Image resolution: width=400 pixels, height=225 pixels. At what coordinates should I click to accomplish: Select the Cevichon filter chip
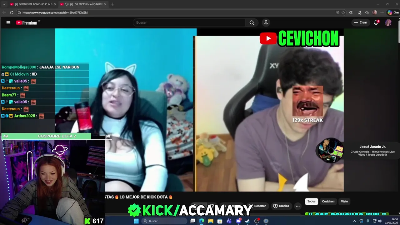328,202
